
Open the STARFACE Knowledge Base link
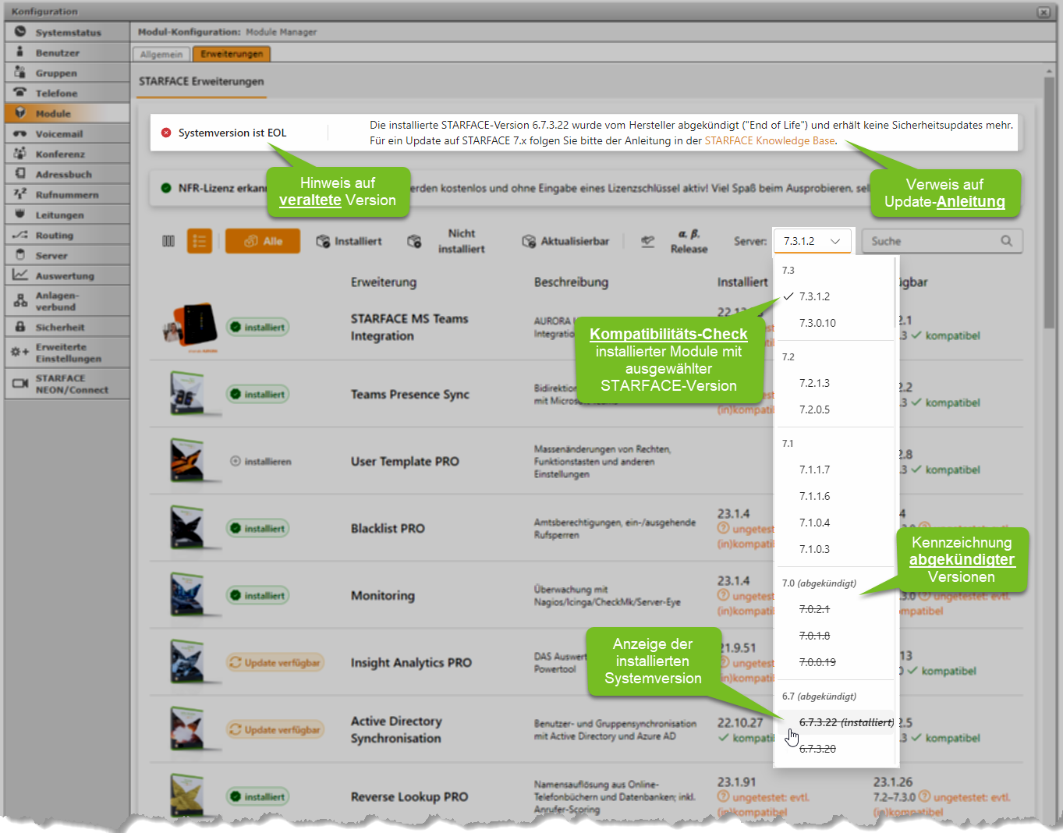tap(769, 140)
